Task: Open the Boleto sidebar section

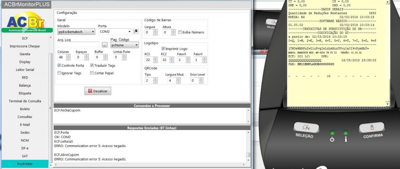Action: coord(25,109)
